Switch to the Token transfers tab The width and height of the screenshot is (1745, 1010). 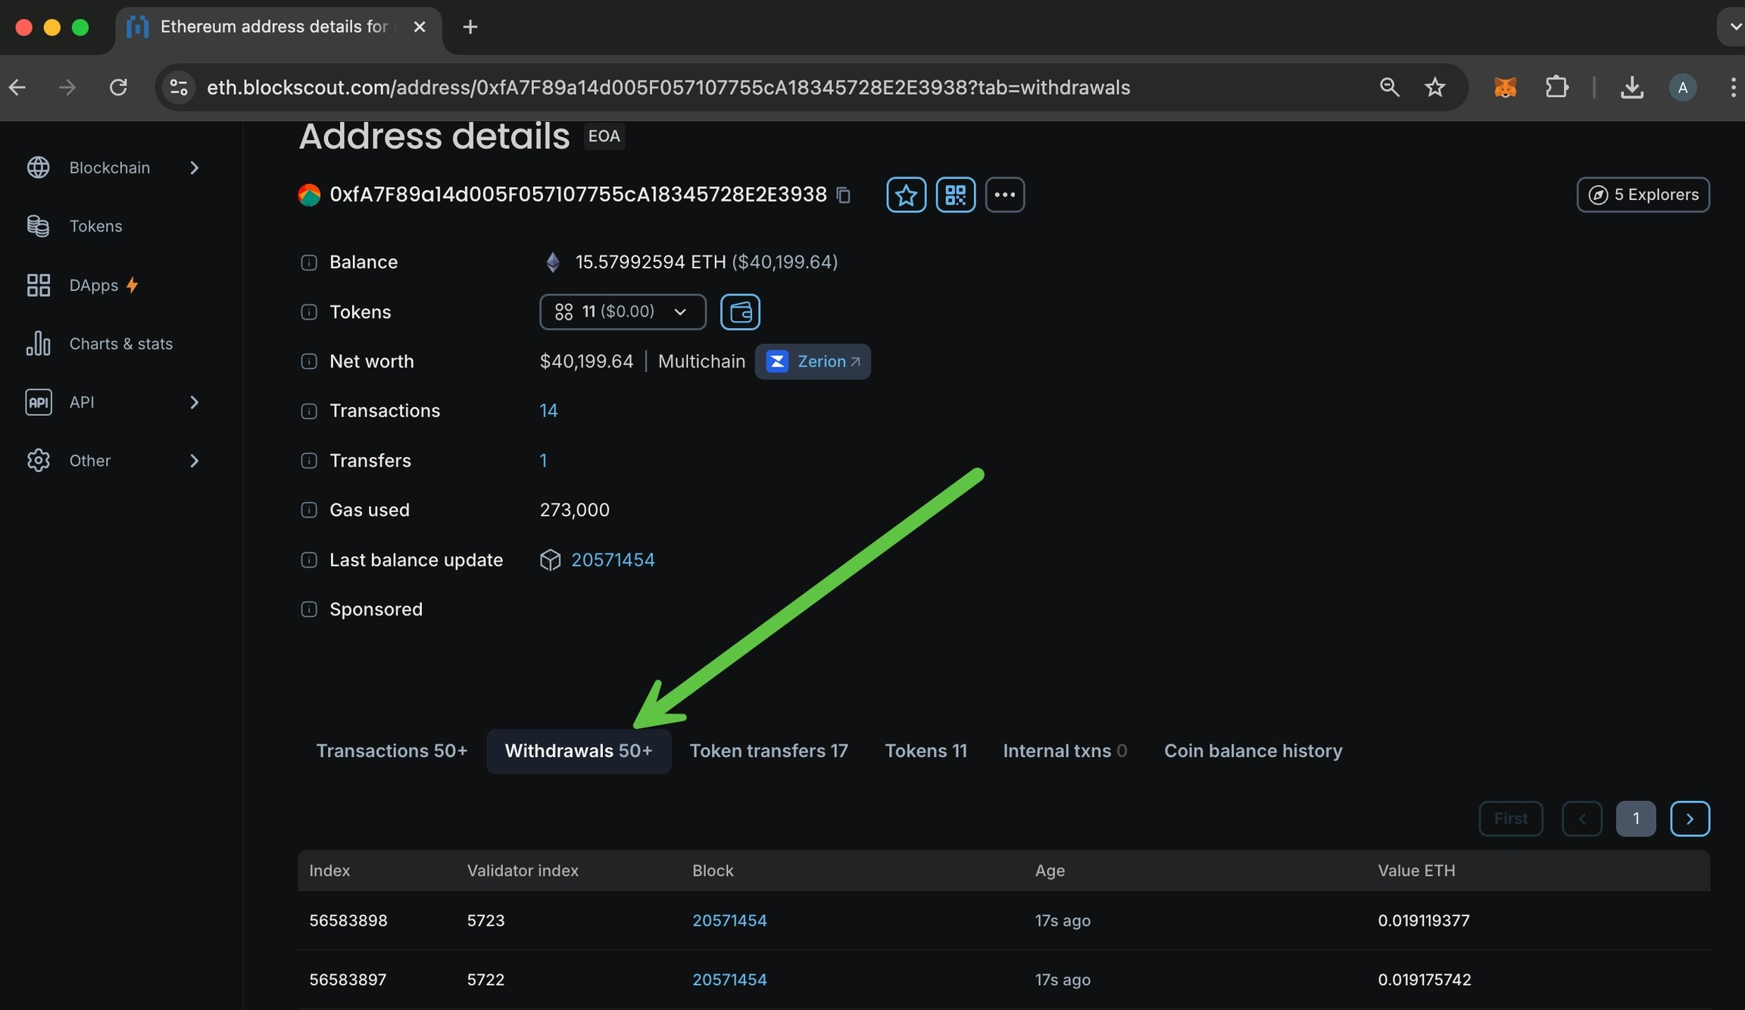pyautogui.click(x=768, y=751)
